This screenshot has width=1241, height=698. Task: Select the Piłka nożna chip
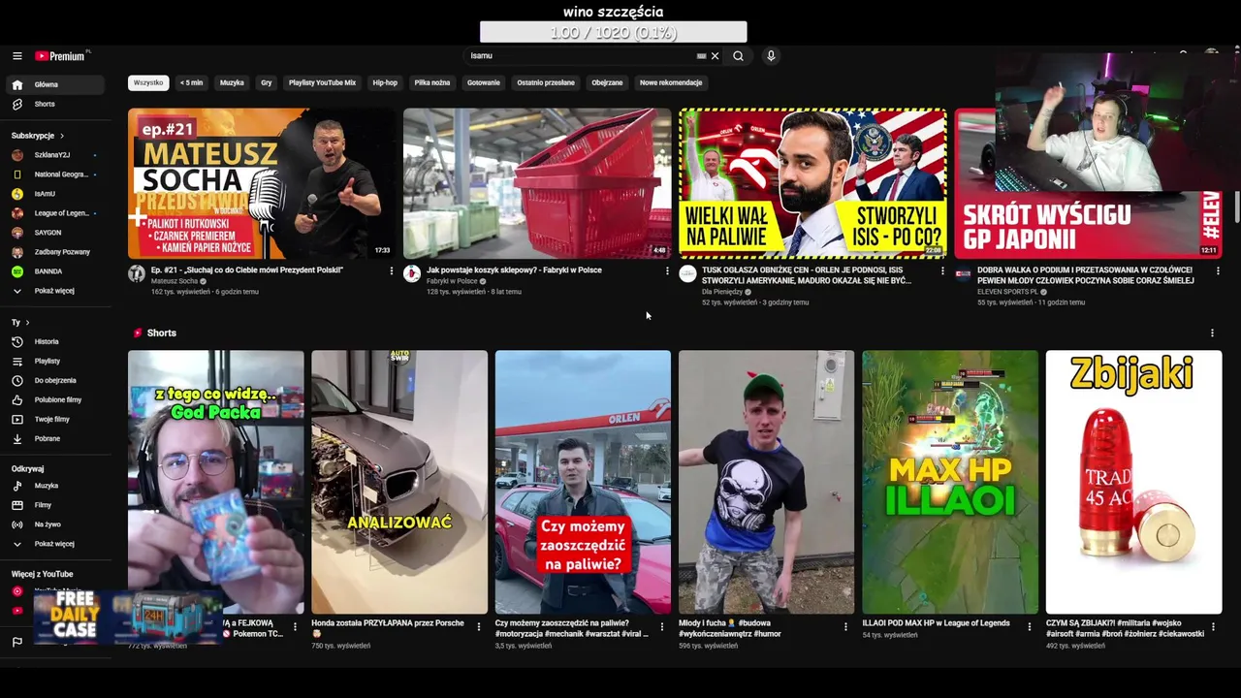pos(432,83)
